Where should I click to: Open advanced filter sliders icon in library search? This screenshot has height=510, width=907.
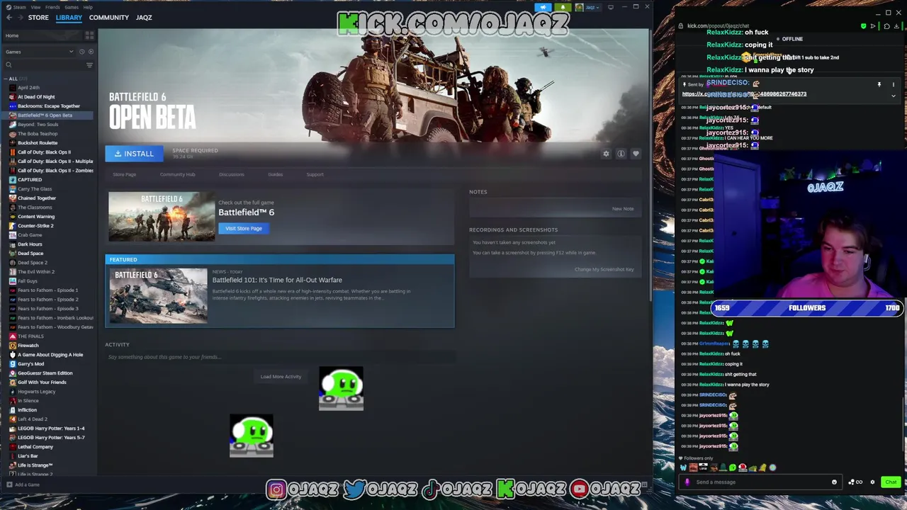(x=89, y=65)
